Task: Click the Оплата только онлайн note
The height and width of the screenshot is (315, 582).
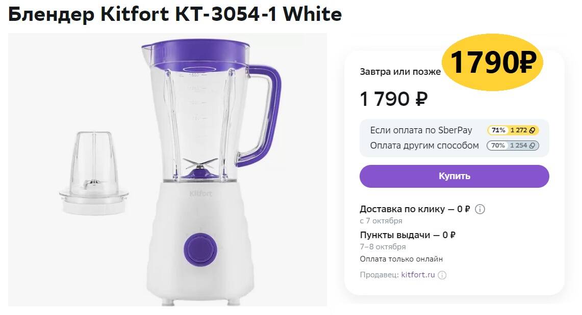Action: click(x=401, y=259)
